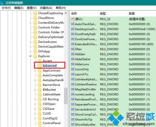Expand the CD Burning node
The image size is (156, 127).
35,99
